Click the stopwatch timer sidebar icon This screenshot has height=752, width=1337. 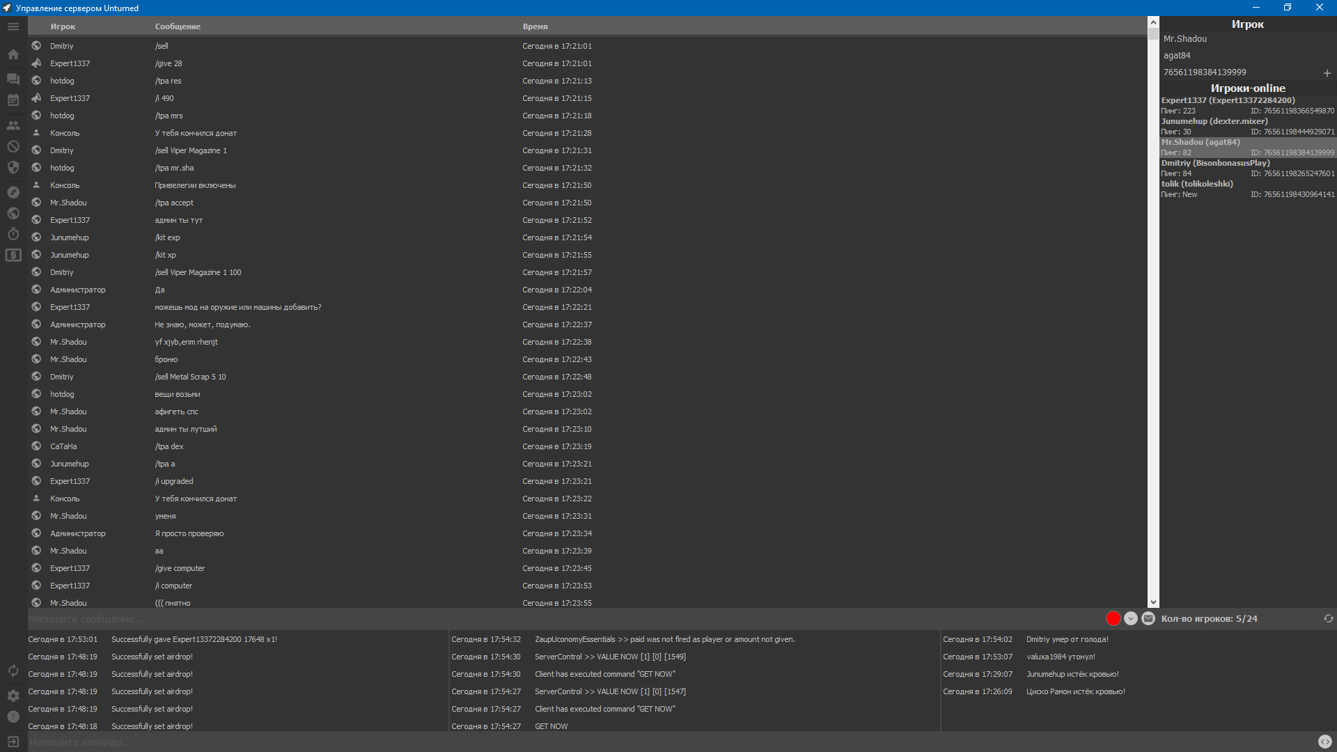coord(13,234)
